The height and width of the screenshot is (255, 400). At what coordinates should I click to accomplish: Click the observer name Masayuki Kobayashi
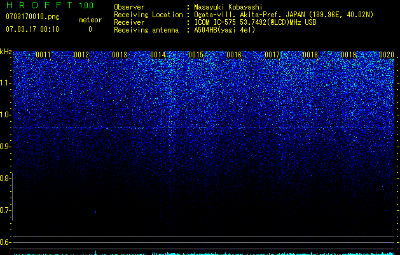tap(228, 7)
